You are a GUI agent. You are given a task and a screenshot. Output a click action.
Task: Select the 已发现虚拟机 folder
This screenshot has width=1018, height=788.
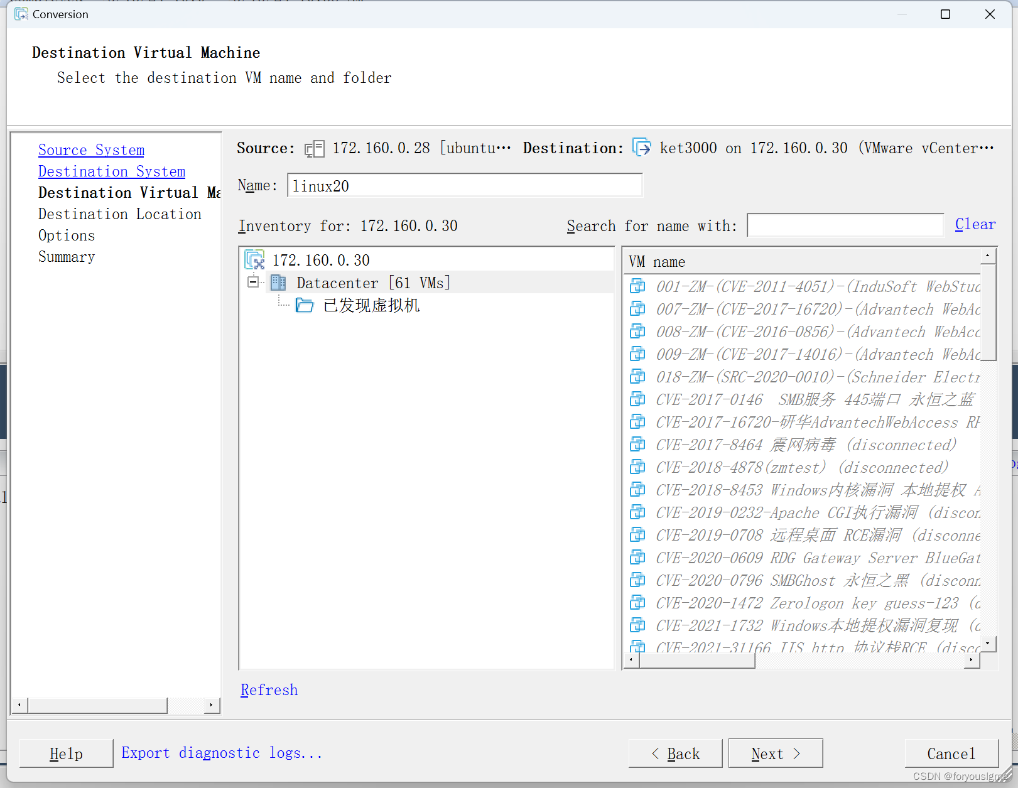click(371, 305)
